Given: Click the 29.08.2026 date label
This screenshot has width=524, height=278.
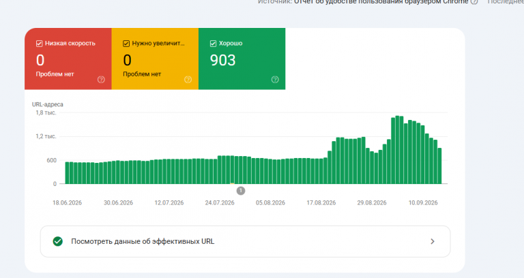Looking at the screenshot, I should click(372, 202).
